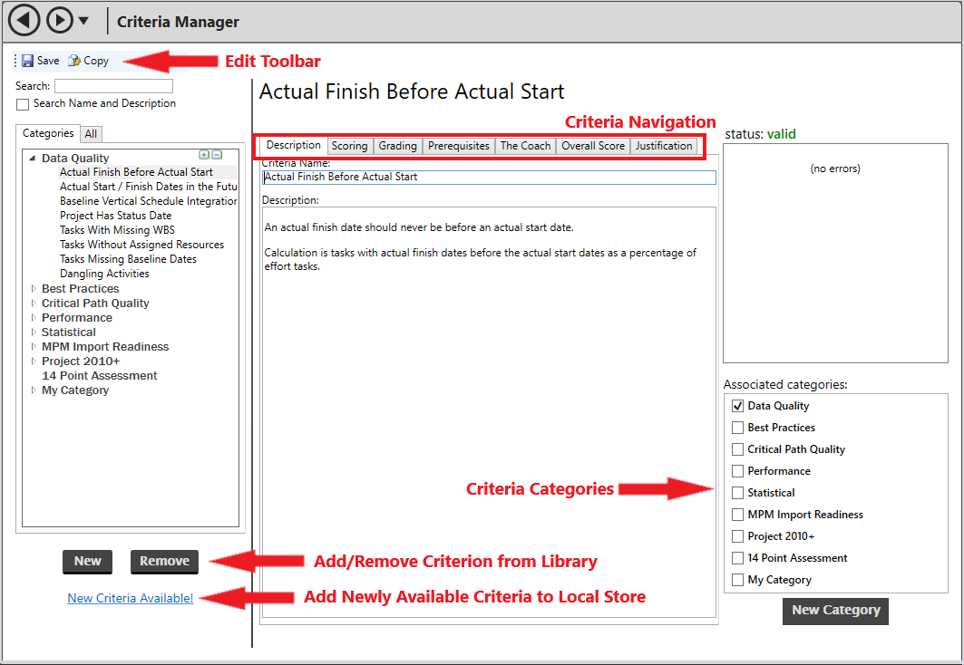The width and height of the screenshot is (964, 665).
Task: Enable Search Name and Description checkbox
Action: [23, 104]
